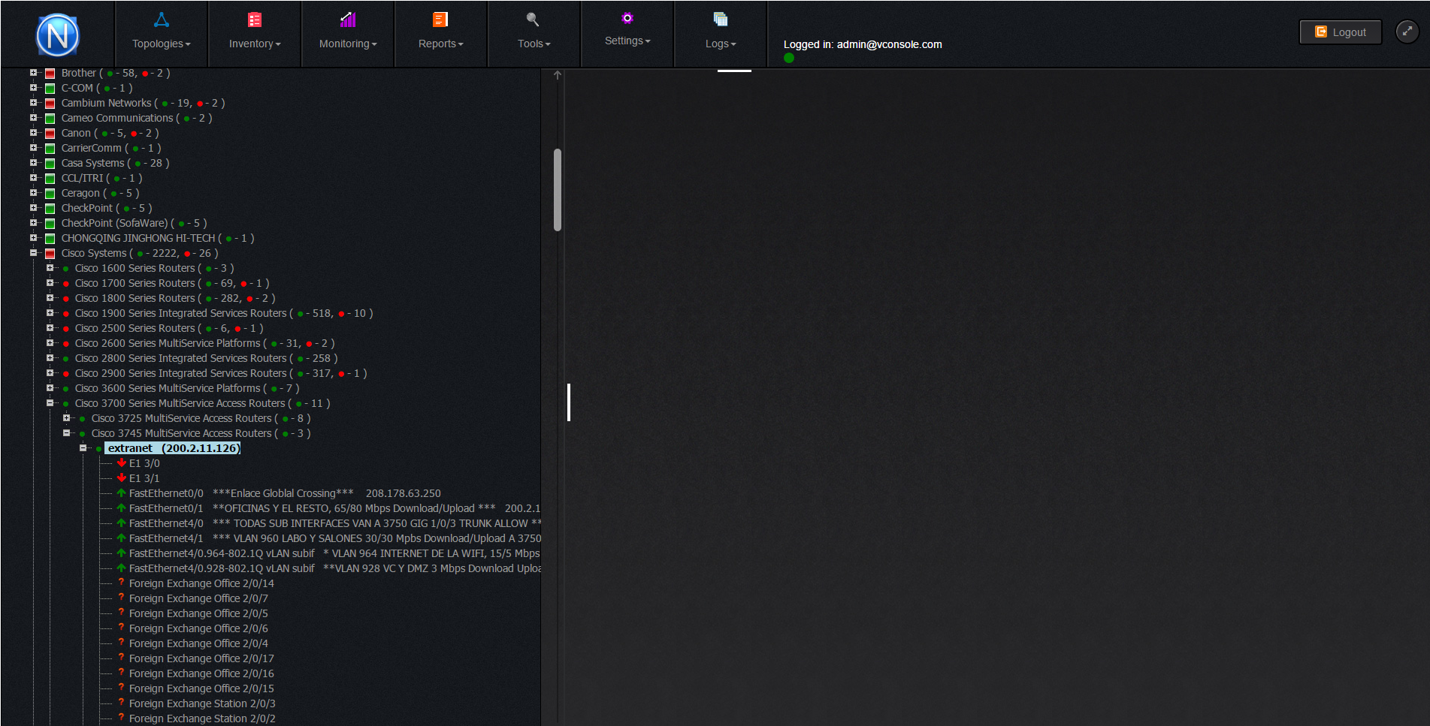Select Foreign Exchange Office 2/0/6

[198, 628]
